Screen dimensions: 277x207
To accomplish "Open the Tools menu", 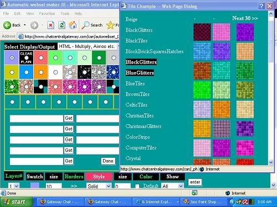I will pyautogui.click(x=65, y=13).
